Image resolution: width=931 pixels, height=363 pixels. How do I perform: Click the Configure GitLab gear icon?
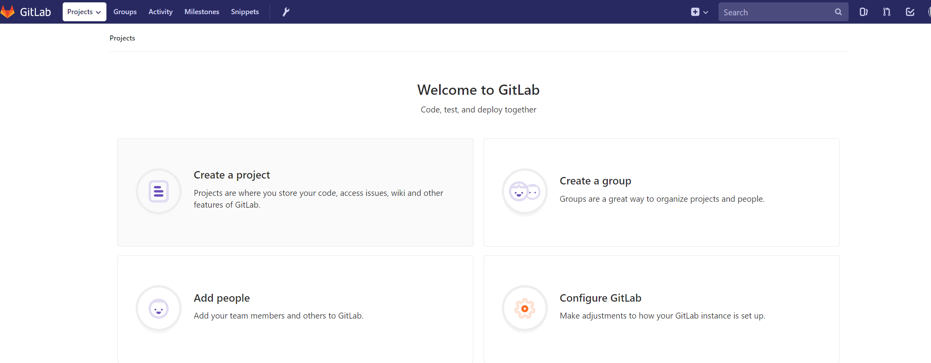(525, 309)
